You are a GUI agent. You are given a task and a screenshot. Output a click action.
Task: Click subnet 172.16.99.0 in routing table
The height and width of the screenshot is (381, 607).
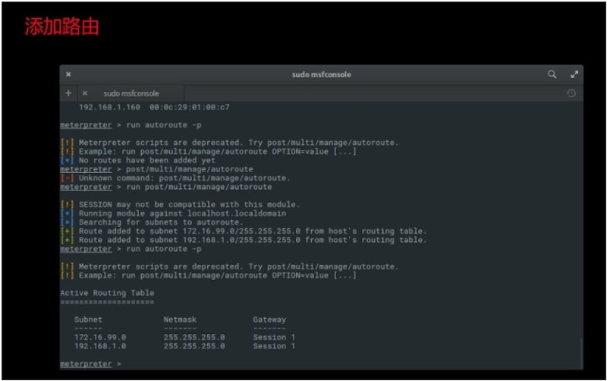pyautogui.click(x=100, y=337)
